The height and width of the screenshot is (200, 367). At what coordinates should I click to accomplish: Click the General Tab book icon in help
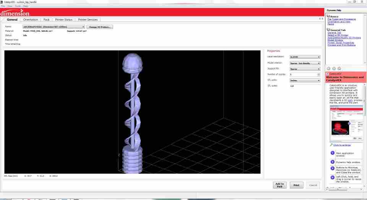pos(328,30)
